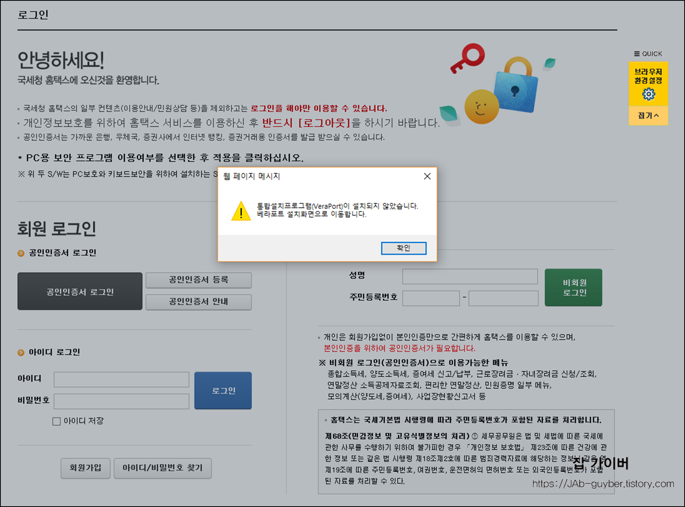Click the orange bullet beside 공인인증서 로그인
Image resolution: width=685 pixels, height=507 pixels.
click(21, 253)
